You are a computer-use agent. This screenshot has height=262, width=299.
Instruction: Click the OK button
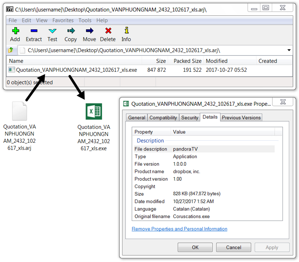click(x=195, y=247)
